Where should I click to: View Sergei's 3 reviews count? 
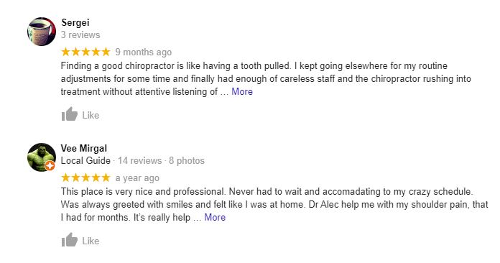pyautogui.click(x=80, y=34)
